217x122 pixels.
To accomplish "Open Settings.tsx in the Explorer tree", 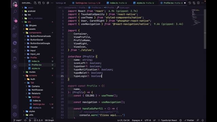I will pos(39,104).
